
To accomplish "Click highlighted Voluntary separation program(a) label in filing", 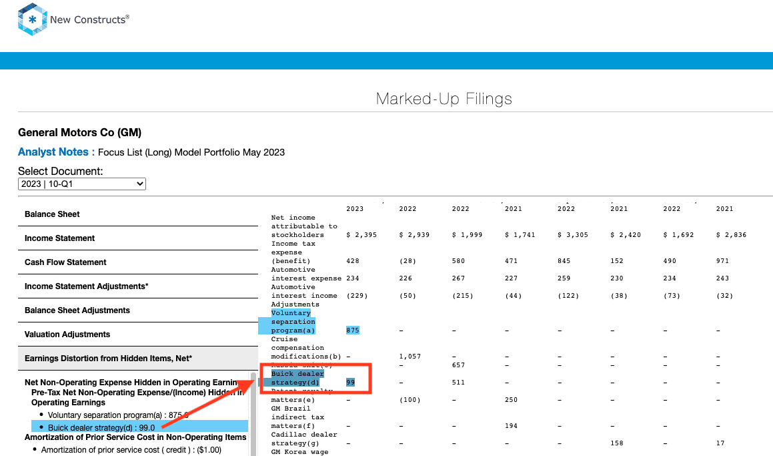I will point(293,322).
